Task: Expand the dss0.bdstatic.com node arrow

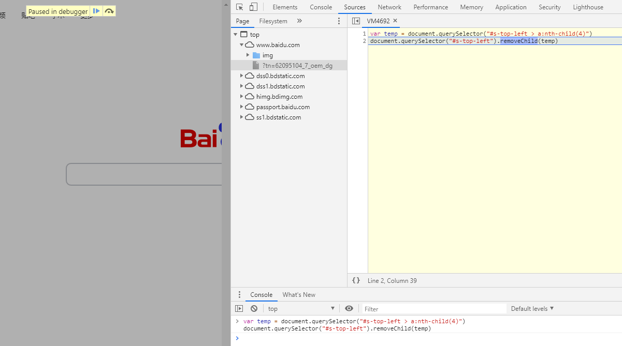Action: coord(241,76)
